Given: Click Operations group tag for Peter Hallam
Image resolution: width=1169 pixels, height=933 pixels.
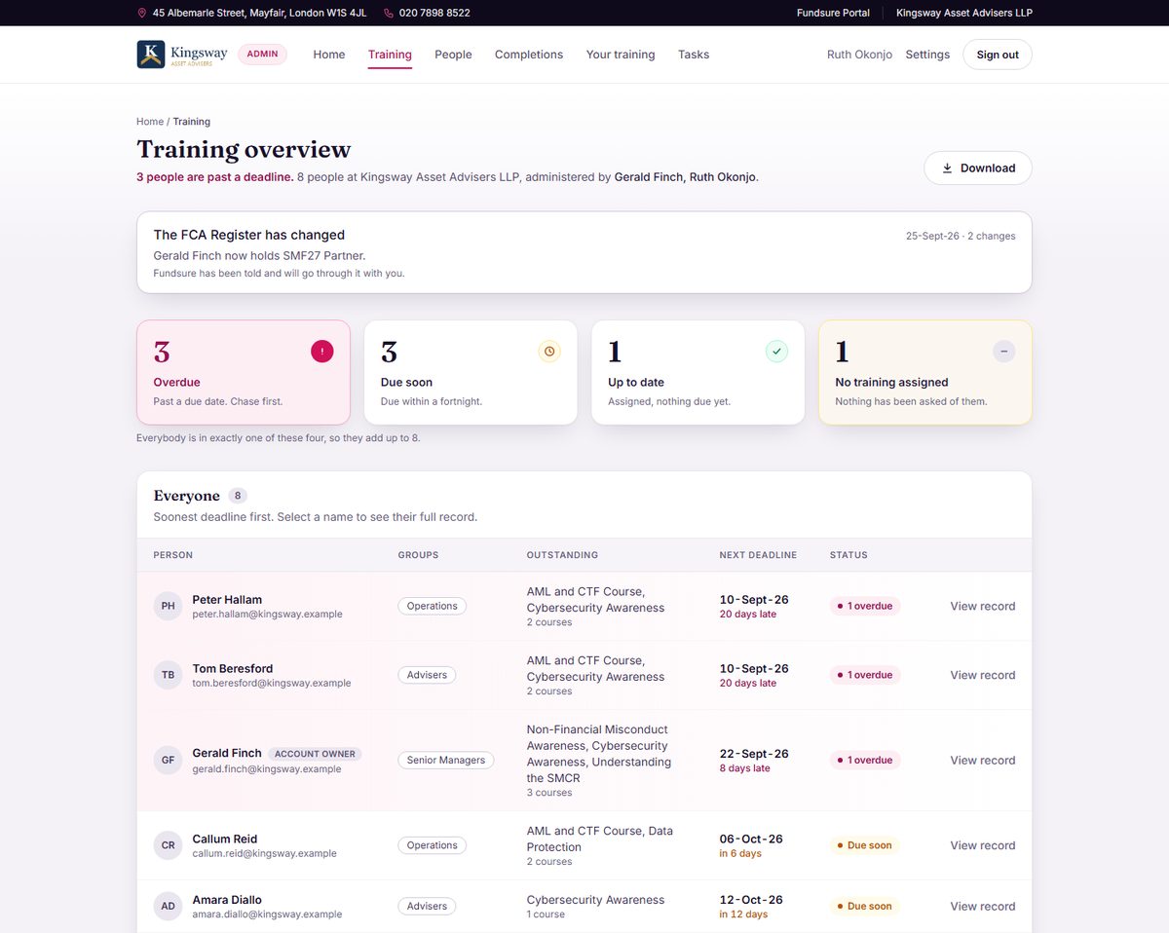Looking at the screenshot, I should (x=432, y=606).
